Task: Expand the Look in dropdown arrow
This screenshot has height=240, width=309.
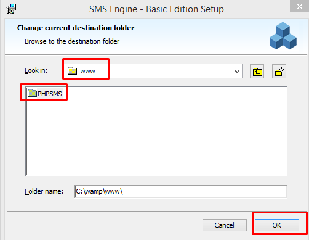Action: (x=237, y=72)
